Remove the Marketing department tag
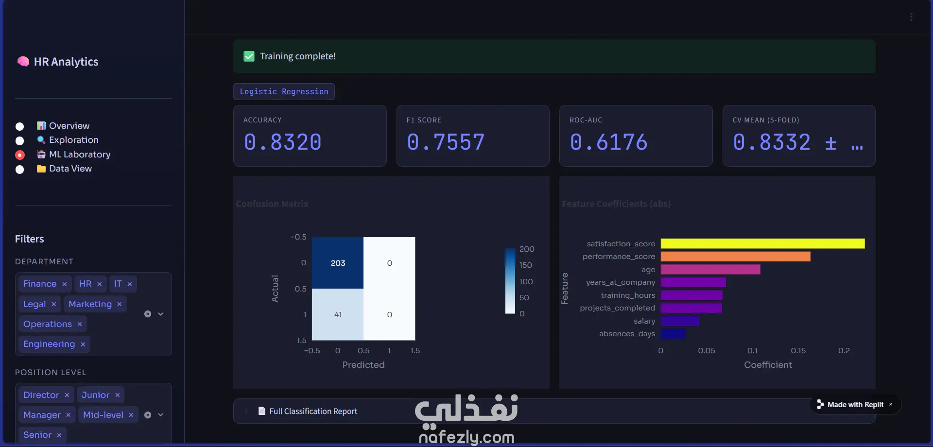 click(119, 304)
